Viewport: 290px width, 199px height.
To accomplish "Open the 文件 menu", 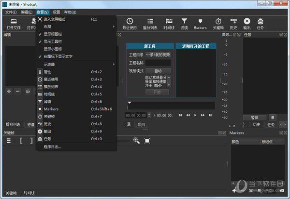I will point(11,12).
